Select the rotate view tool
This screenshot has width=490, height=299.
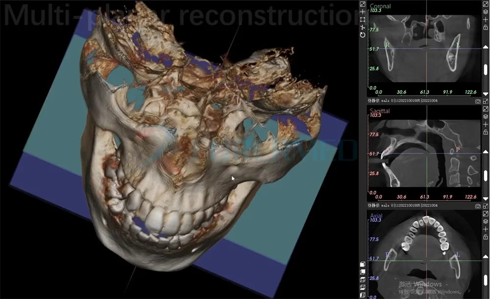363,34
